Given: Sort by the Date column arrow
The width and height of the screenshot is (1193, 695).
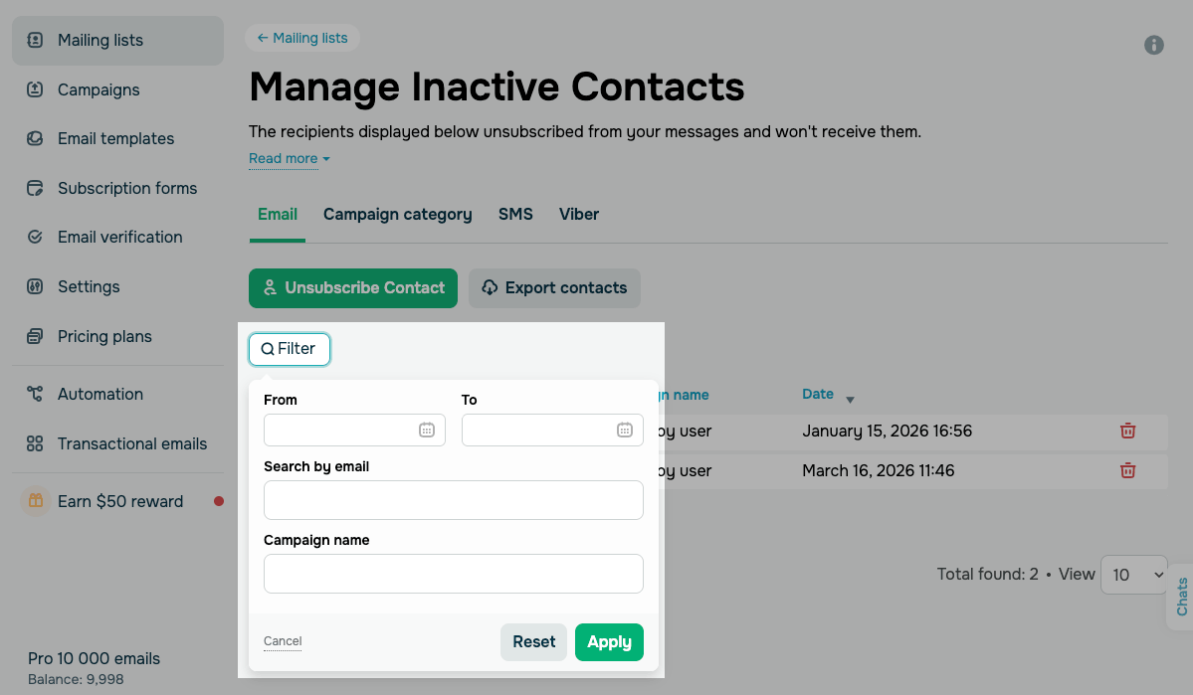Looking at the screenshot, I should 850,400.
